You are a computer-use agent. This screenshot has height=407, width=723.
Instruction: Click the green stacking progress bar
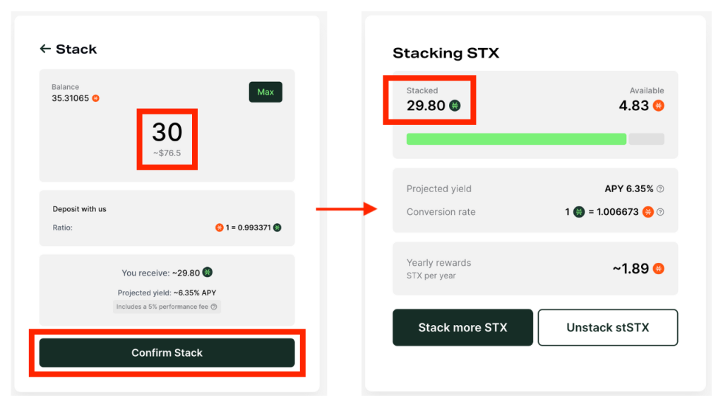coord(515,138)
